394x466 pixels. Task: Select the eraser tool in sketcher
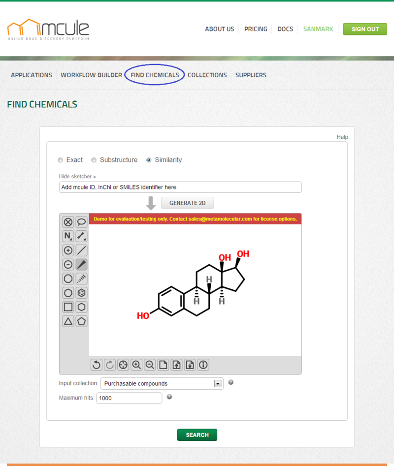(68, 222)
